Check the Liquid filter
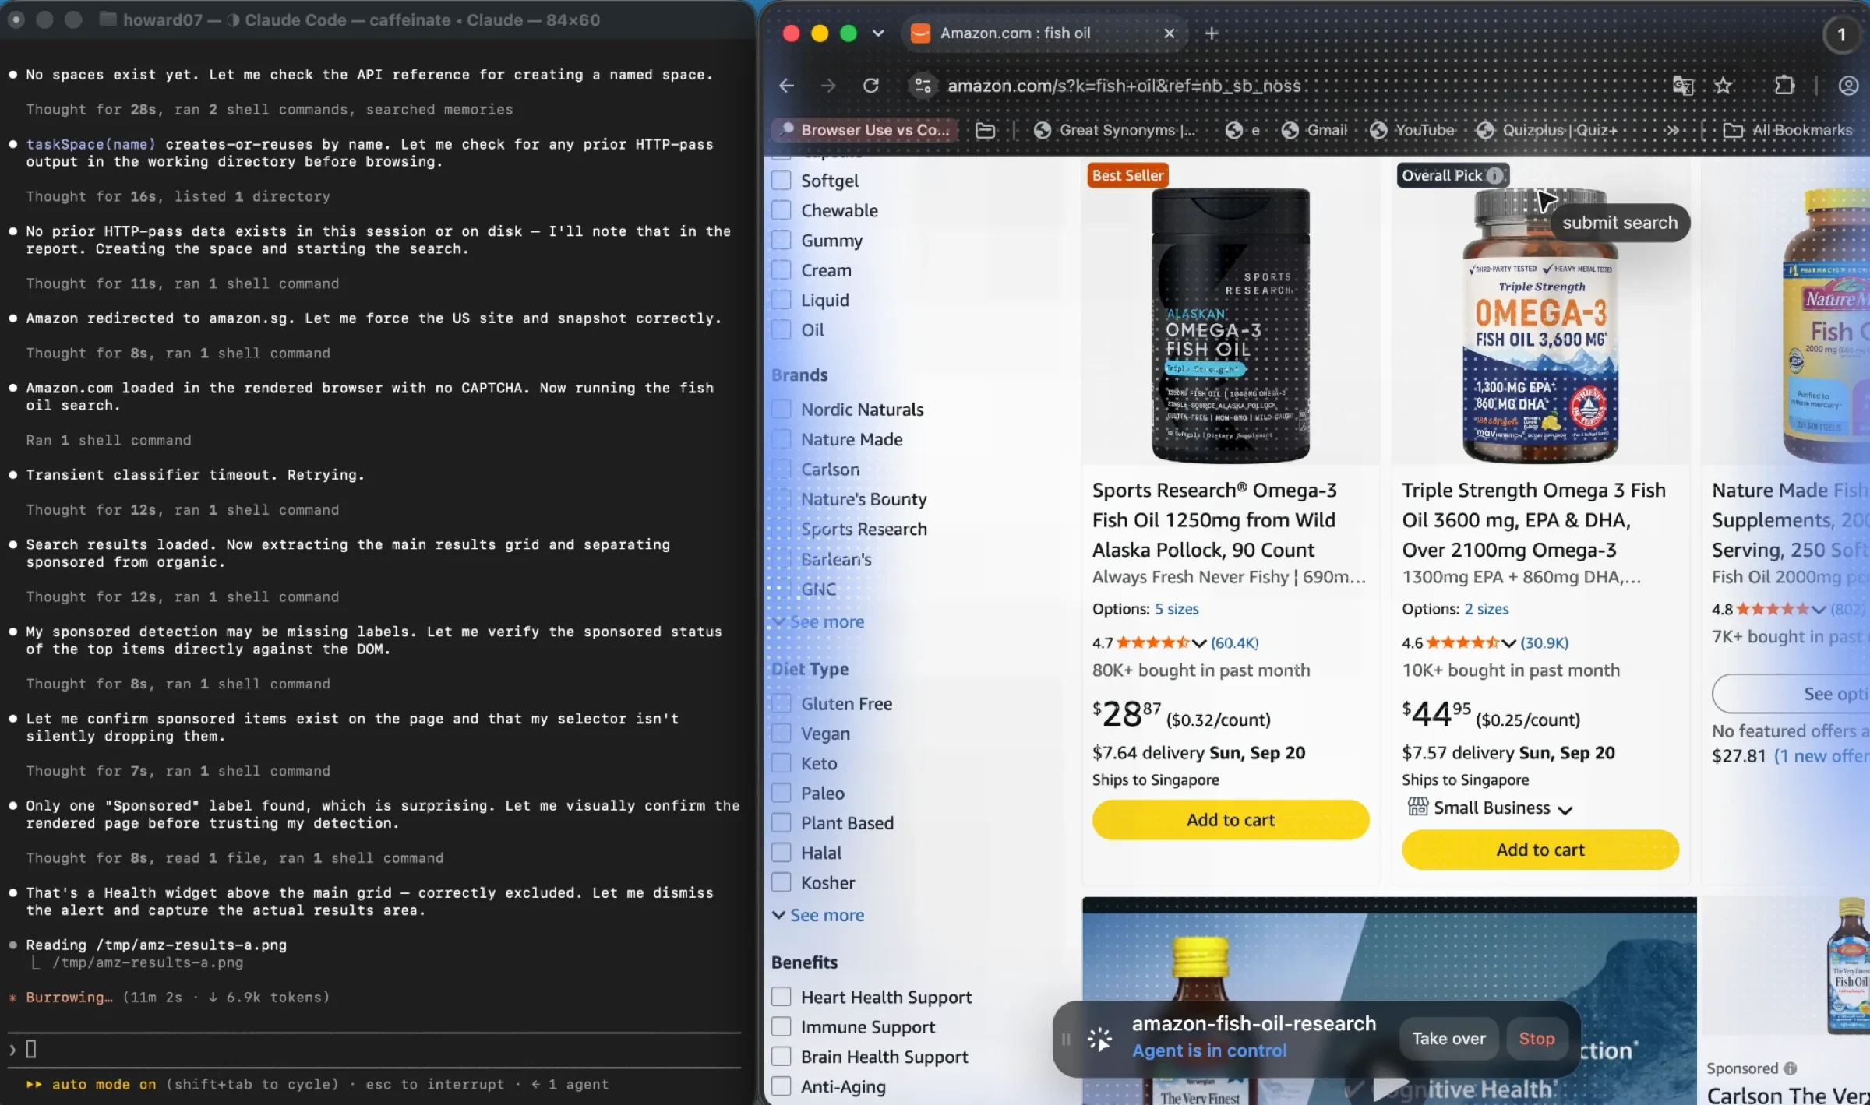The height and width of the screenshot is (1105, 1870). pyautogui.click(x=781, y=300)
